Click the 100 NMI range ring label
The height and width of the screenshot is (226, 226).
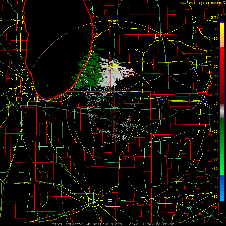(113, 21)
